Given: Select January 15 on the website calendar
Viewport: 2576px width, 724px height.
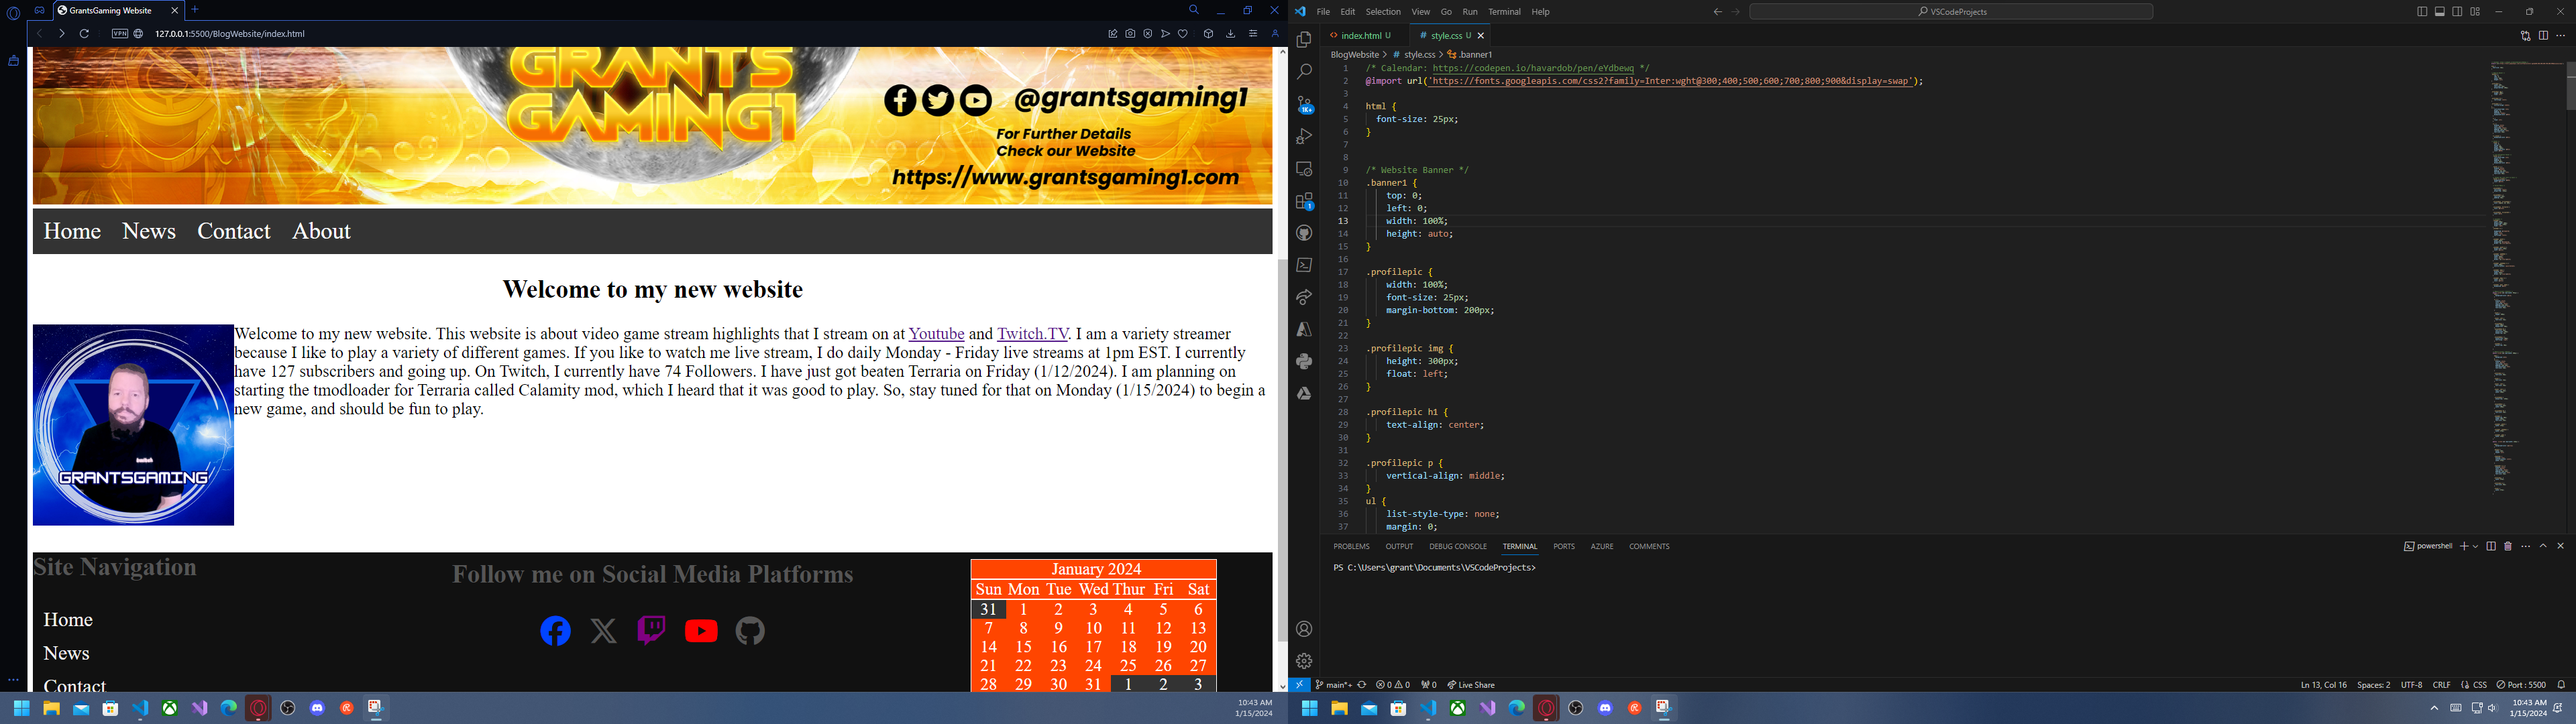Looking at the screenshot, I should point(1023,647).
